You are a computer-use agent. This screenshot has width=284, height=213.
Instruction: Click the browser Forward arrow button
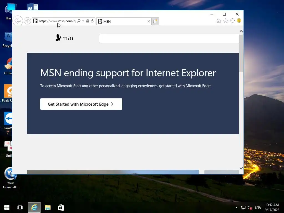[27, 21]
